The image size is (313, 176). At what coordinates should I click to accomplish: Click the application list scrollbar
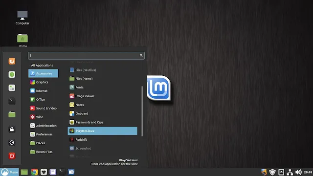click(x=142, y=111)
